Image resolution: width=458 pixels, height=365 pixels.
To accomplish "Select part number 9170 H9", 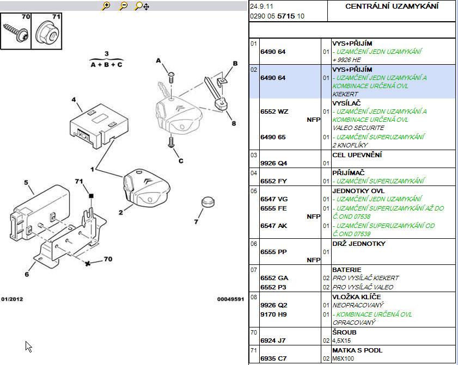I will coord(274,314).
